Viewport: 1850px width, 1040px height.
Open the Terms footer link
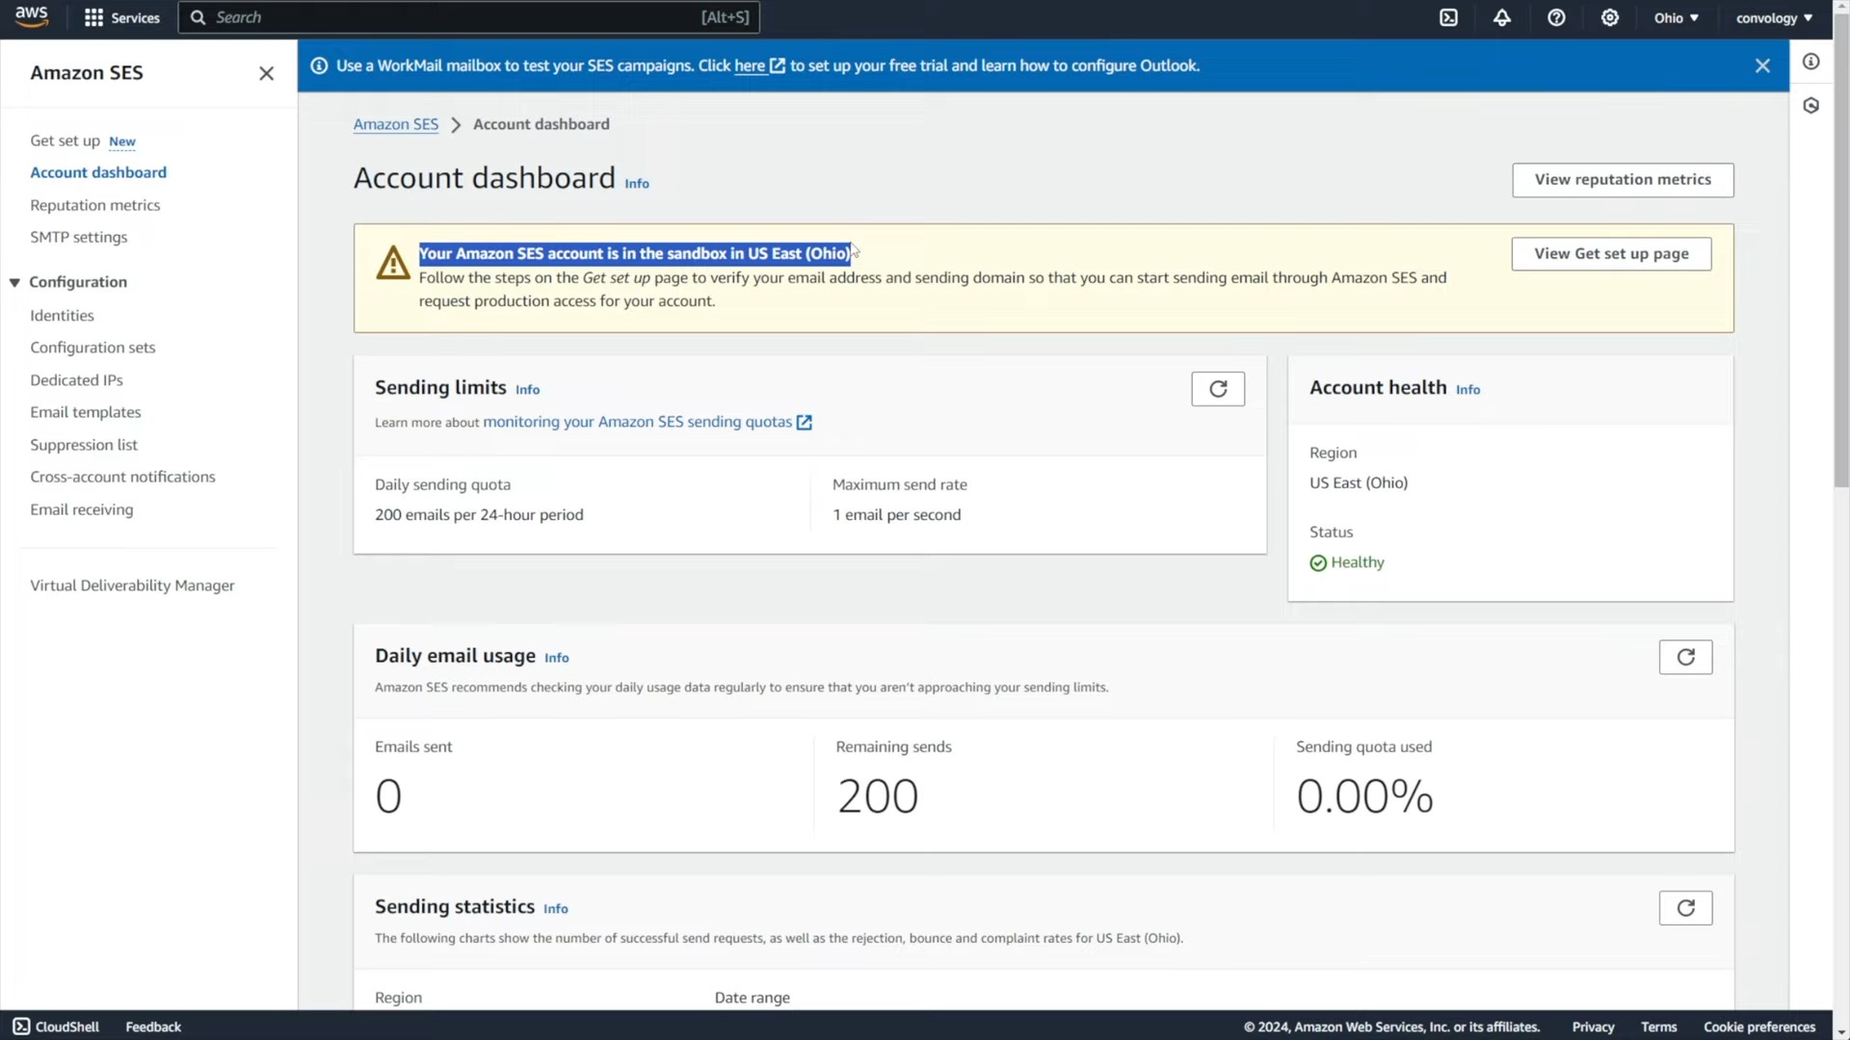tap(1658, 1027)
